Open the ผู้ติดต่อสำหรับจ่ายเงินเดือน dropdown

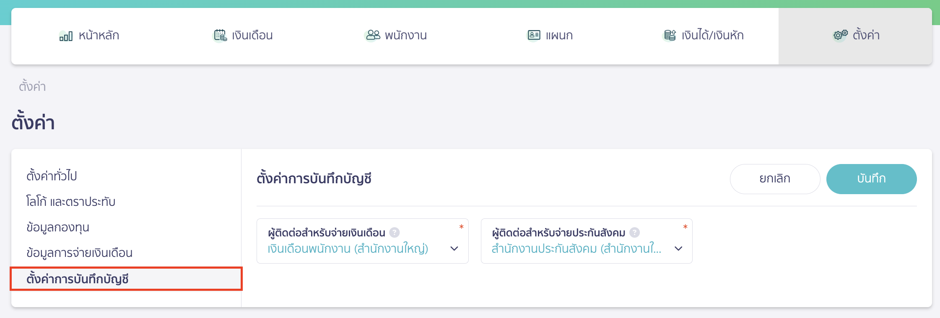click(454, 249)
